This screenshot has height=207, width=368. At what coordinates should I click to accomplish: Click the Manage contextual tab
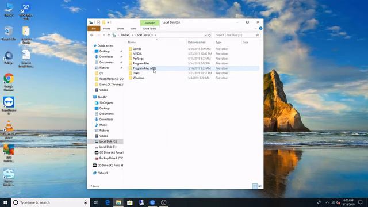coord(149,22)
